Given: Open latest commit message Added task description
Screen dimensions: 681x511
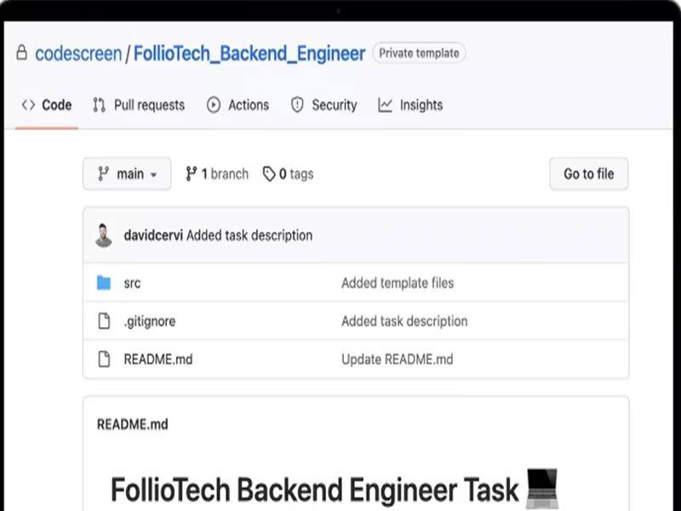Looking at the screenshot, I should point(249,235).
